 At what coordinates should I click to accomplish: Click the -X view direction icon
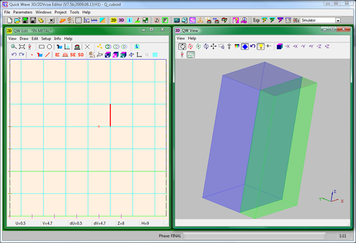coord(287,46)
